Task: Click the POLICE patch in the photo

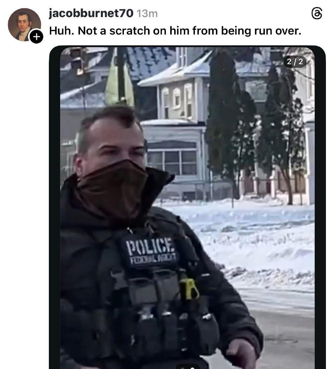Action: click(x=151, y=246)
